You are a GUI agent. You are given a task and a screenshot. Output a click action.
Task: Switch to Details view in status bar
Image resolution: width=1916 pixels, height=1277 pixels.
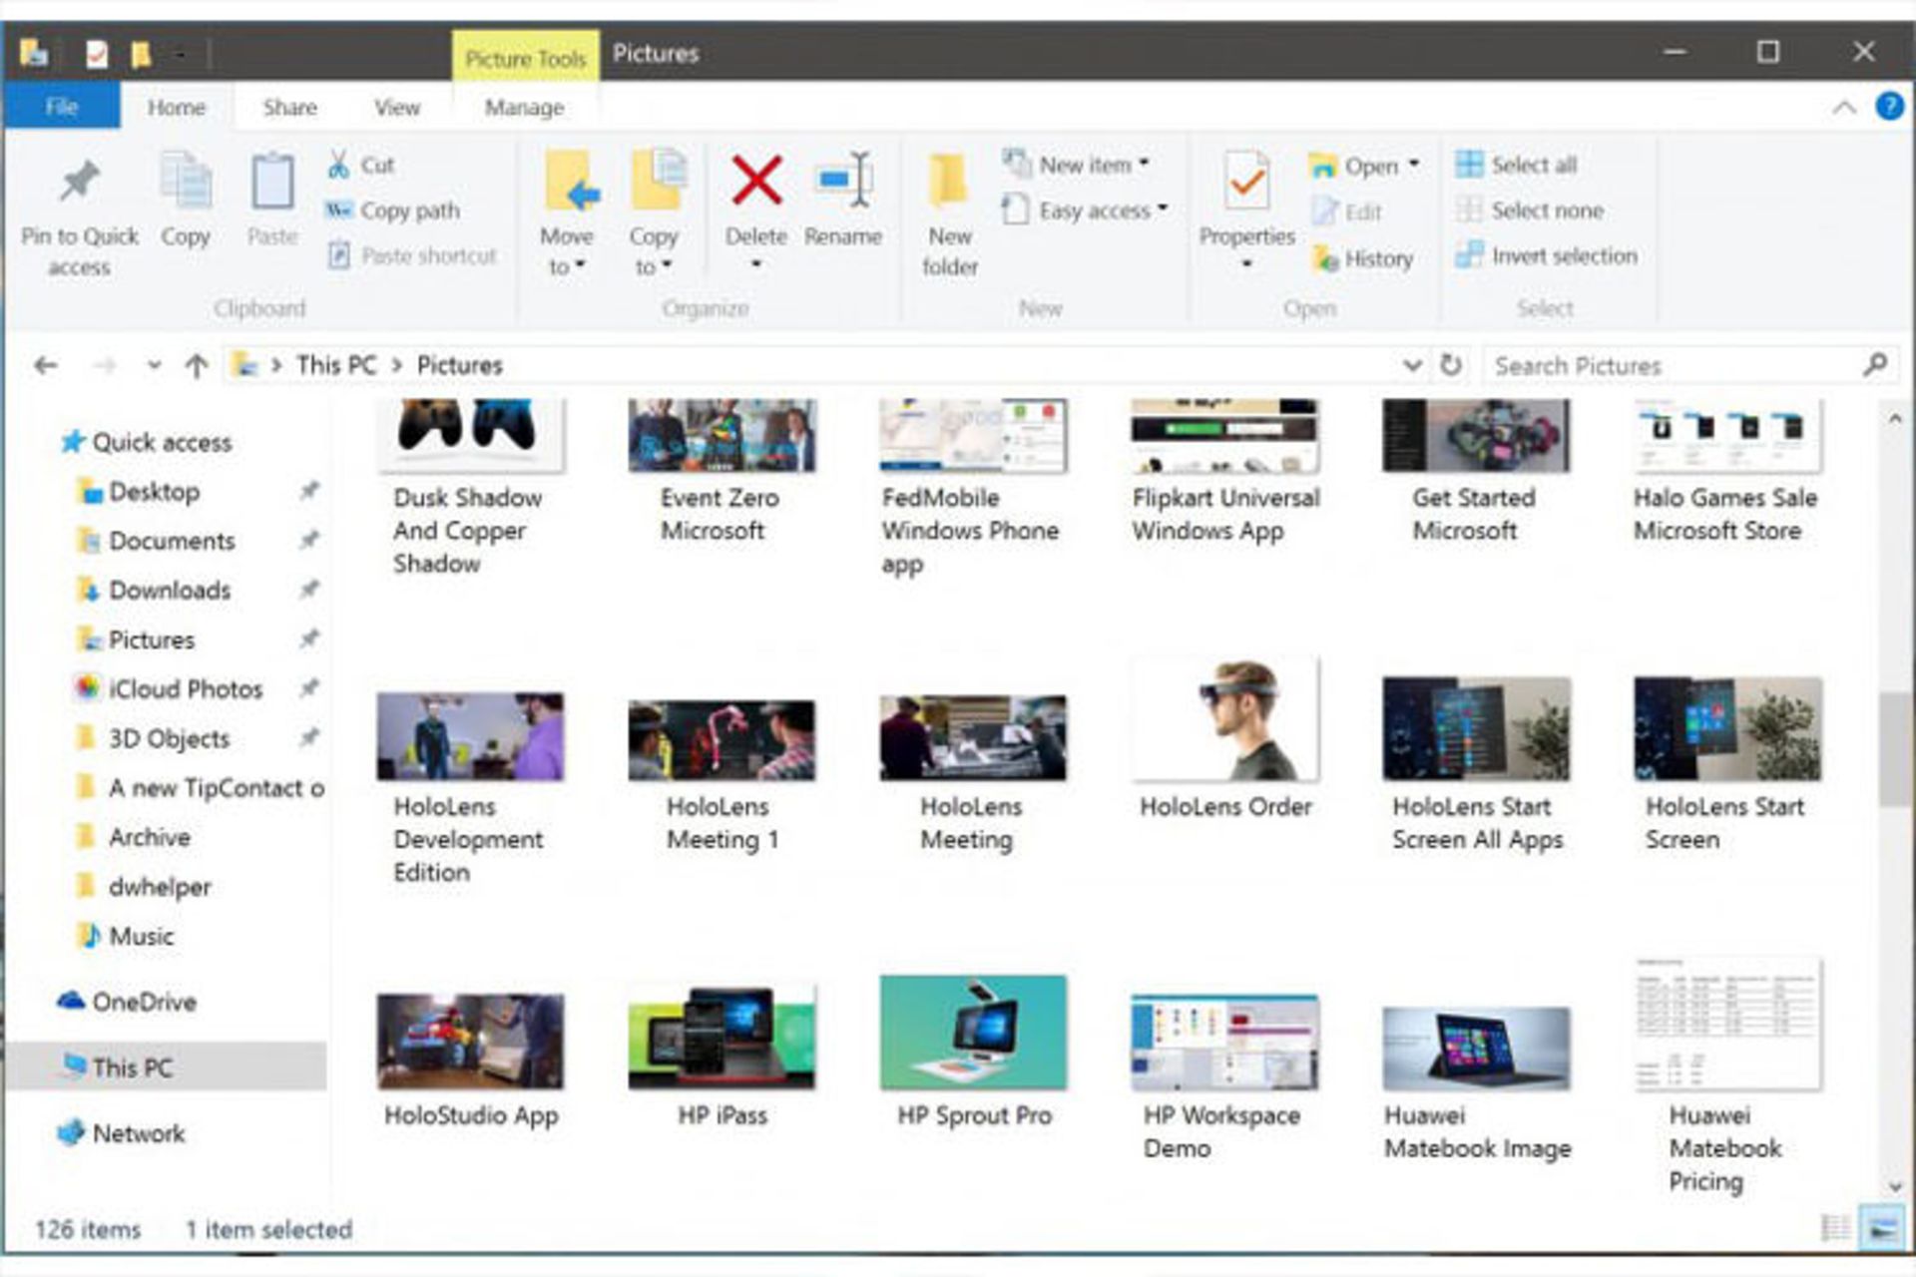tap(1835, 1228)
